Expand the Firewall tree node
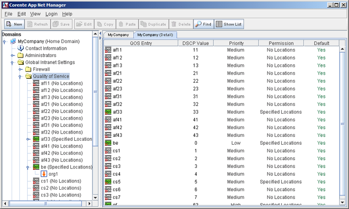The width and height of the screenshot is (349, 209). click(20, 69)
